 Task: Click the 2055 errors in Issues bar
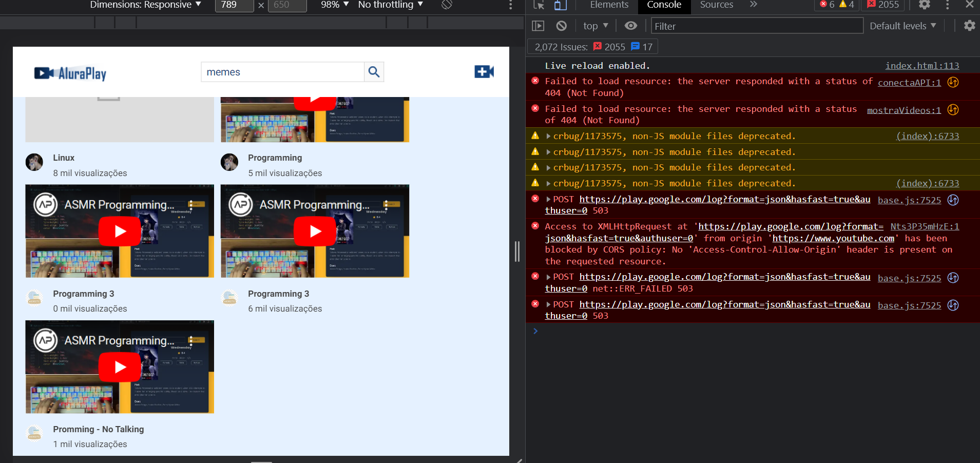click(x=609, y=47)
